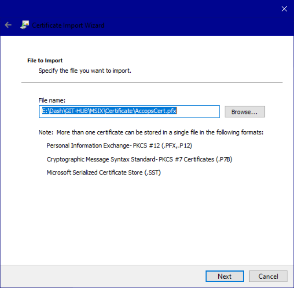Click the File name input field
The image size is (294, 288).
pyautogui.click(x=198, y=111)
